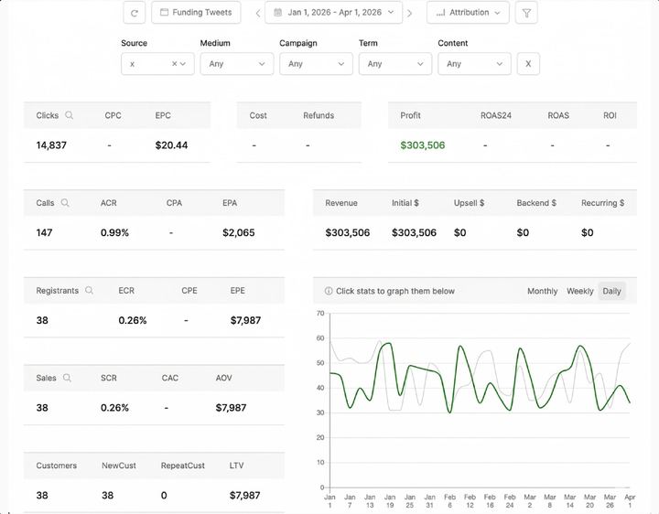Viewport: 659px width, 514px height.
Task: Click the 14,837 clicks value
Action: point(51,145)
